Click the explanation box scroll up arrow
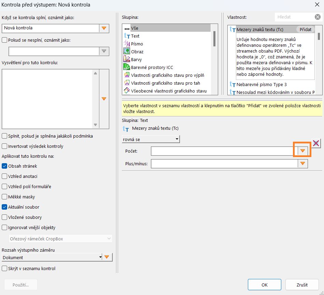This screenshot has width=324, height=295. point(95,73)
